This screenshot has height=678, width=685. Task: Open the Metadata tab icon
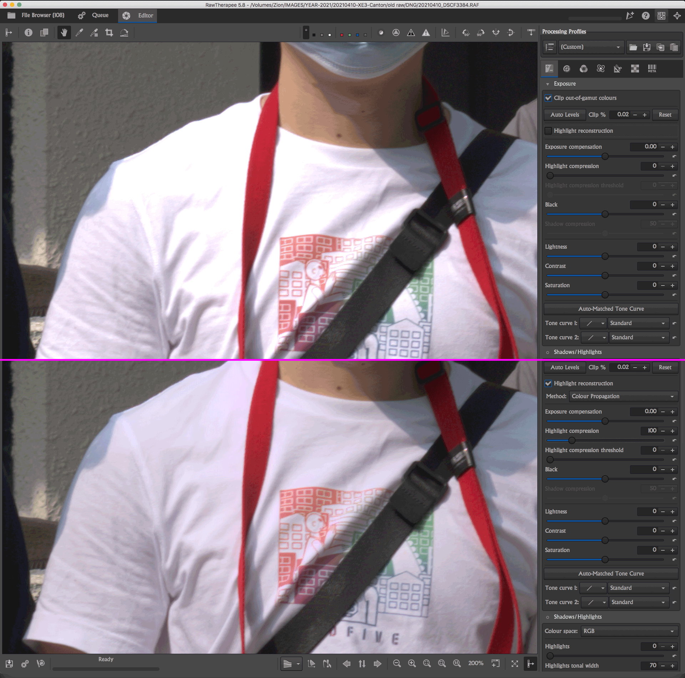coord(652,69)
